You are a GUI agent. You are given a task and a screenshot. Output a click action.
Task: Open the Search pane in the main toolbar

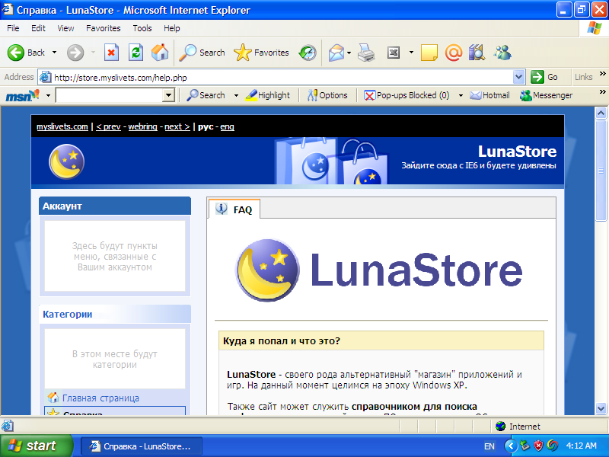(x=202, y=53)
